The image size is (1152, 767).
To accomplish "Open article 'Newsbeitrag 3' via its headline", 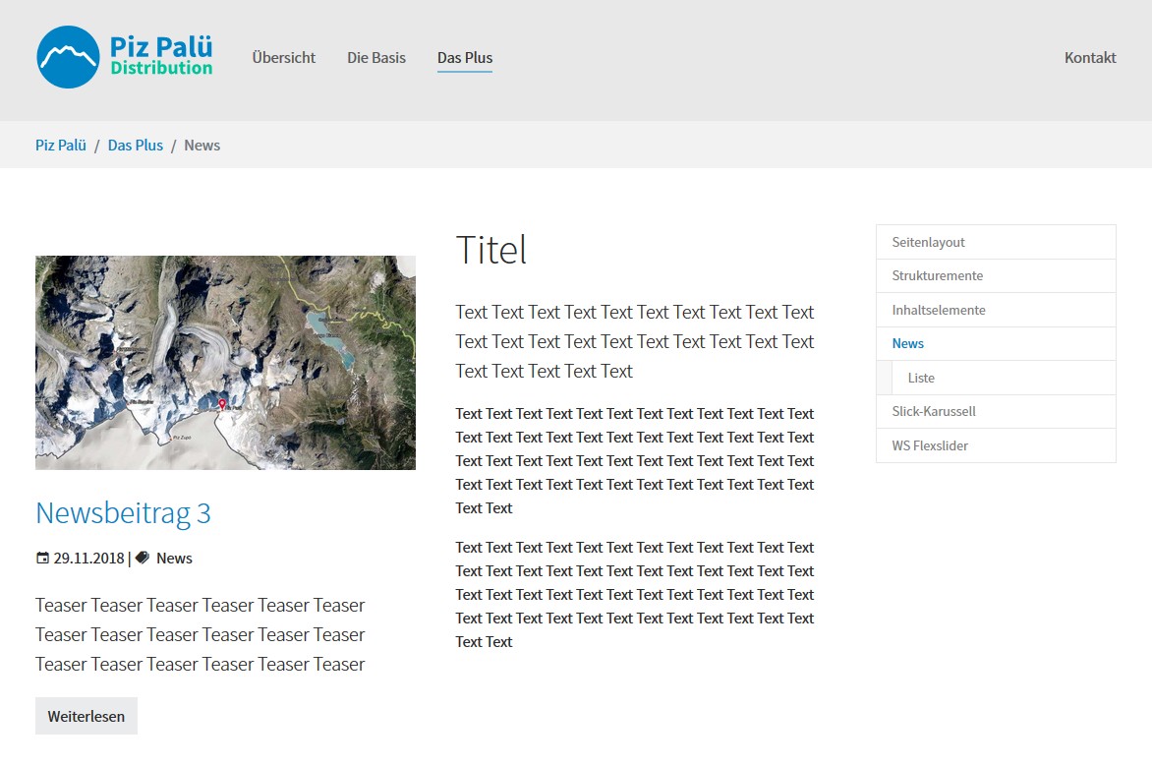I will click(x=122, y=512).
